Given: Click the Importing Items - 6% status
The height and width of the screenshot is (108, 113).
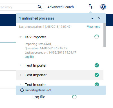Looking at the screenshot, I should coord(38,90).
